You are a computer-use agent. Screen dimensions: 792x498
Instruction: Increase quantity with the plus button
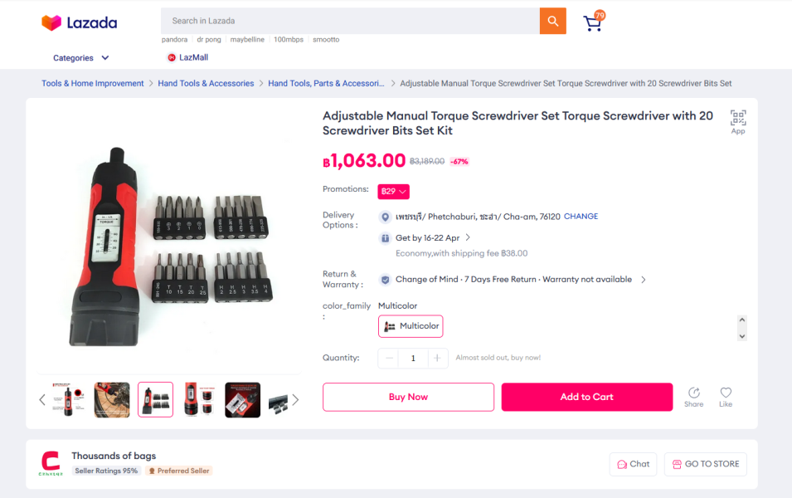click(x=437, y=358)
